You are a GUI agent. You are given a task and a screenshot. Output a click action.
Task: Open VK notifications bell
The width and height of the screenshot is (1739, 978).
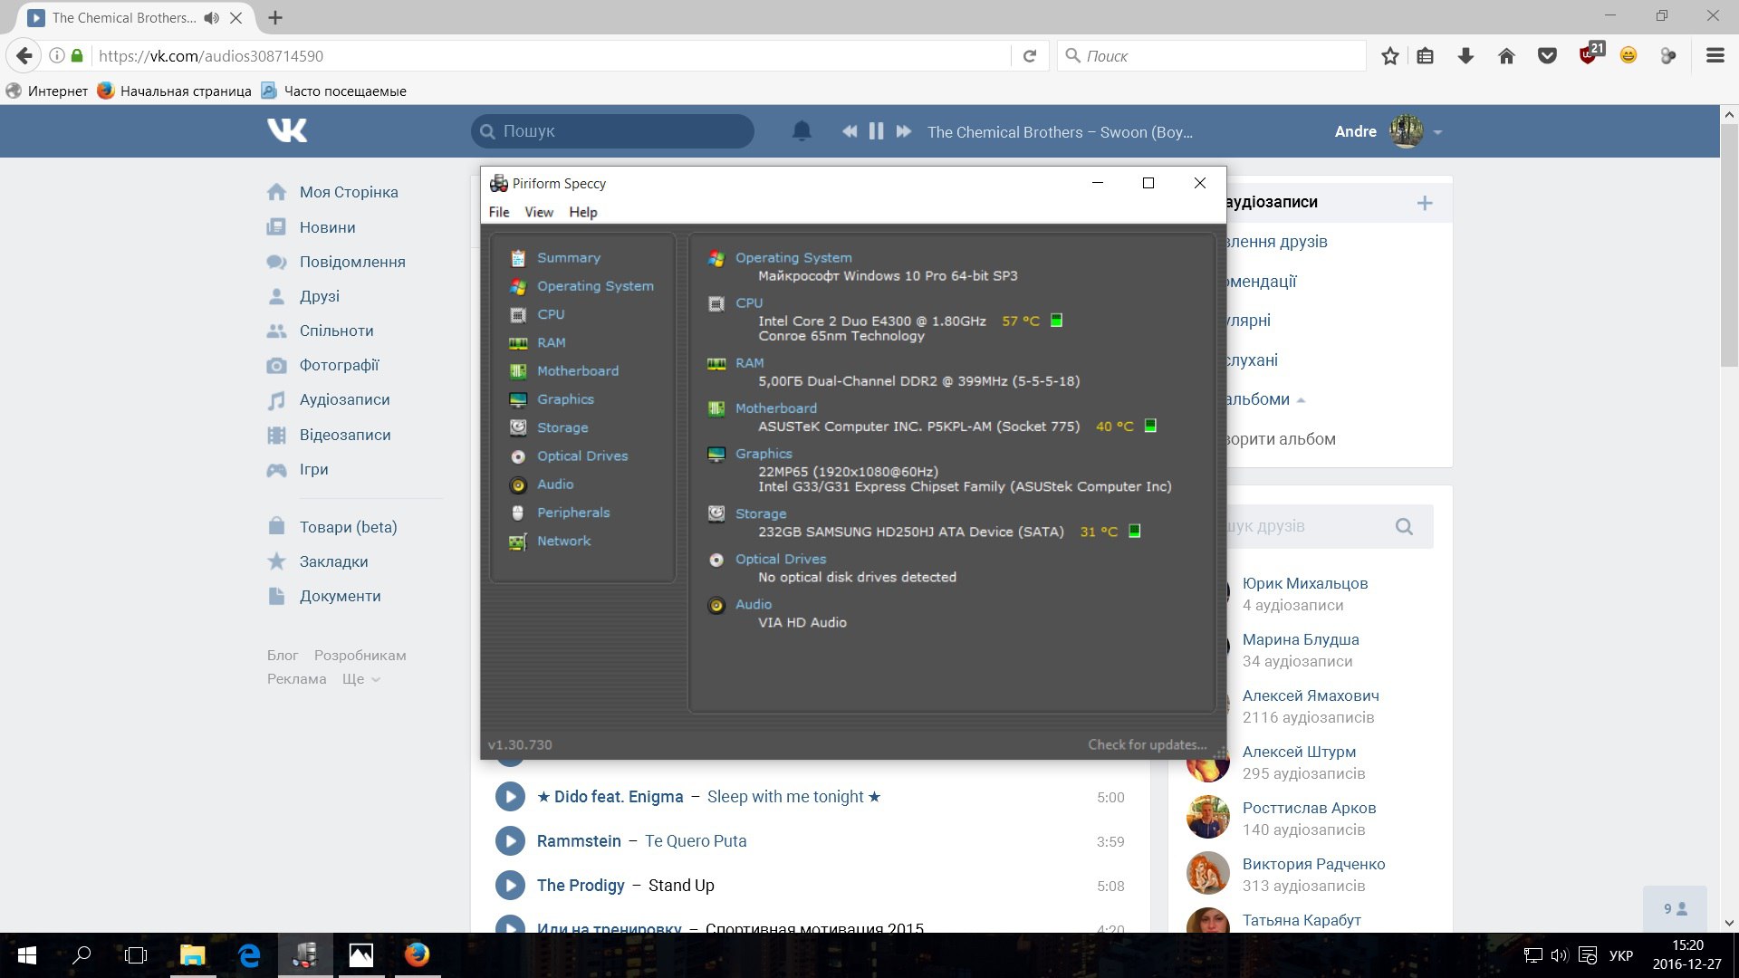pos(802,131)
